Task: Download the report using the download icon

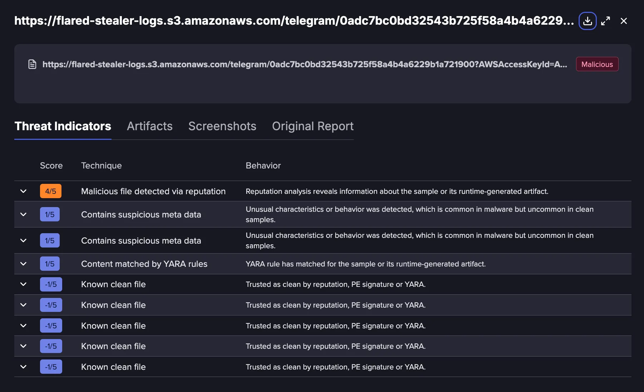Action: pos(588,21)
